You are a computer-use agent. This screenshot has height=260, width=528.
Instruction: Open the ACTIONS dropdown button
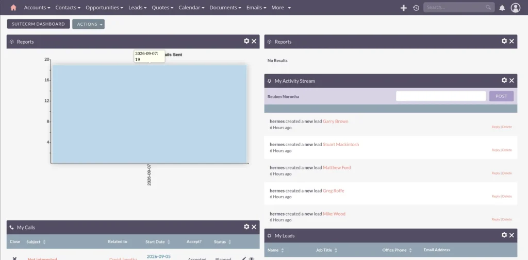click(x=89, y=24)
